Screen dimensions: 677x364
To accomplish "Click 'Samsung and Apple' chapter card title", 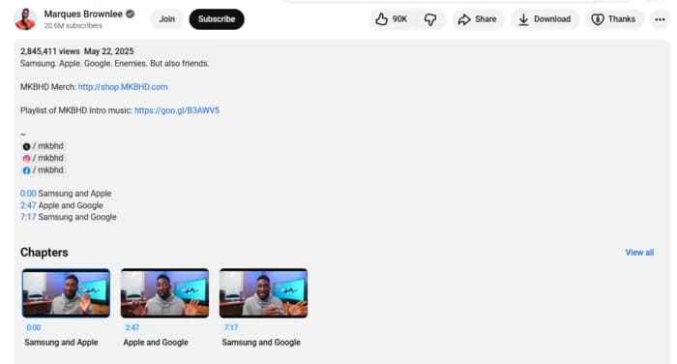I will click(x=61, y=342).
